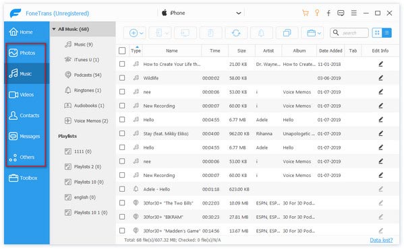404x249 pixels.
Task: Check the select-all header checkbox
Action: click(x=122, y=50)
